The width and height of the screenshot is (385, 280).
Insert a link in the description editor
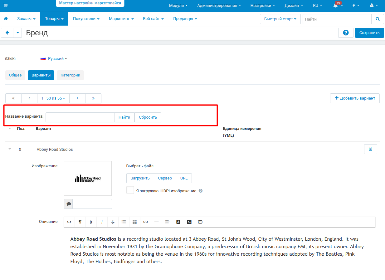tap(146, 222)
